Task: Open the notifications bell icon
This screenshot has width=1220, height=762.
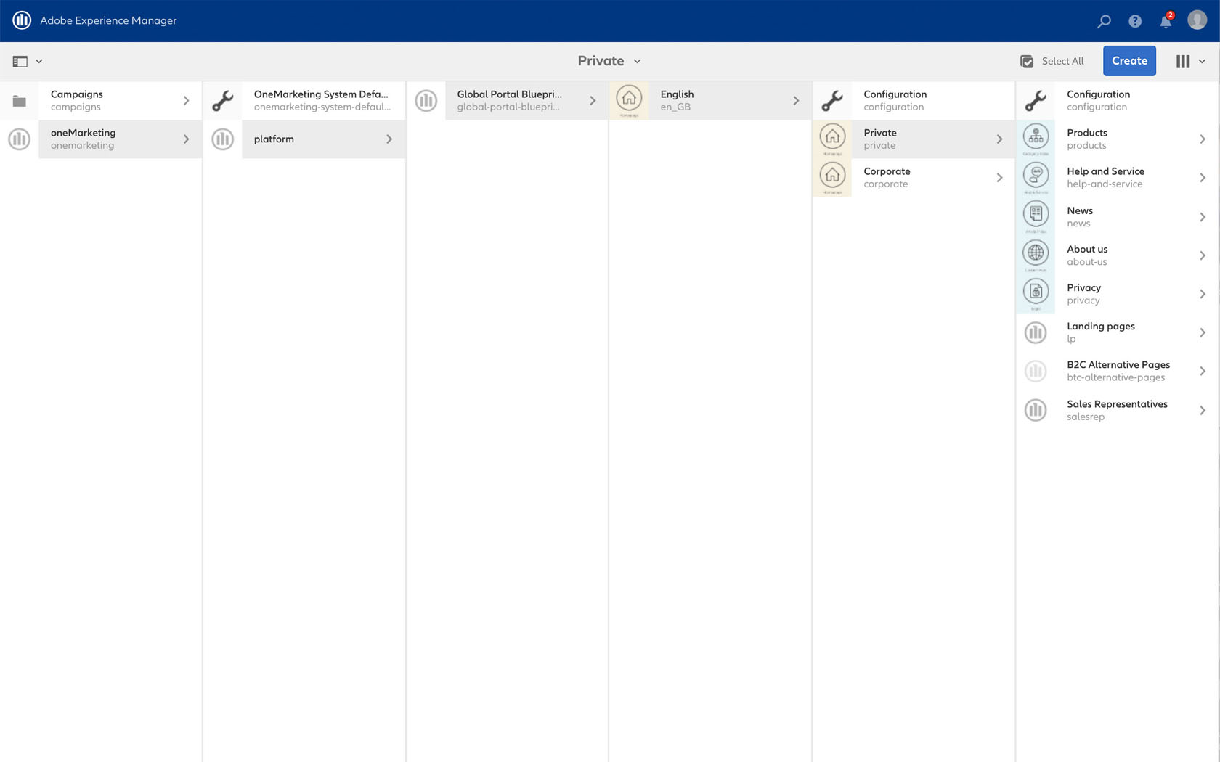Action: [x=1166, y=21]
